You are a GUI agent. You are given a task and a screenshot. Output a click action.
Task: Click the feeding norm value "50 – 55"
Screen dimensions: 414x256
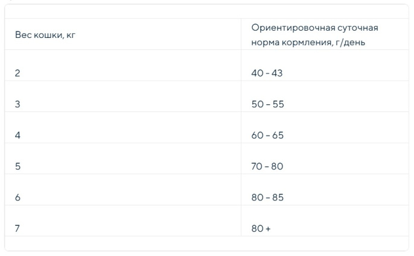267,104
